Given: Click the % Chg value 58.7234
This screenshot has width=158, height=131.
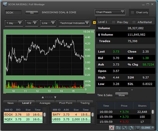Looking at the screenshot, I should tap(148, 64).
